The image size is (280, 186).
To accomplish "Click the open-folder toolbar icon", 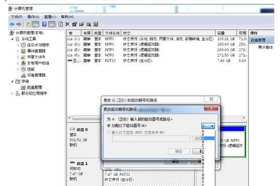I will 81,24.
